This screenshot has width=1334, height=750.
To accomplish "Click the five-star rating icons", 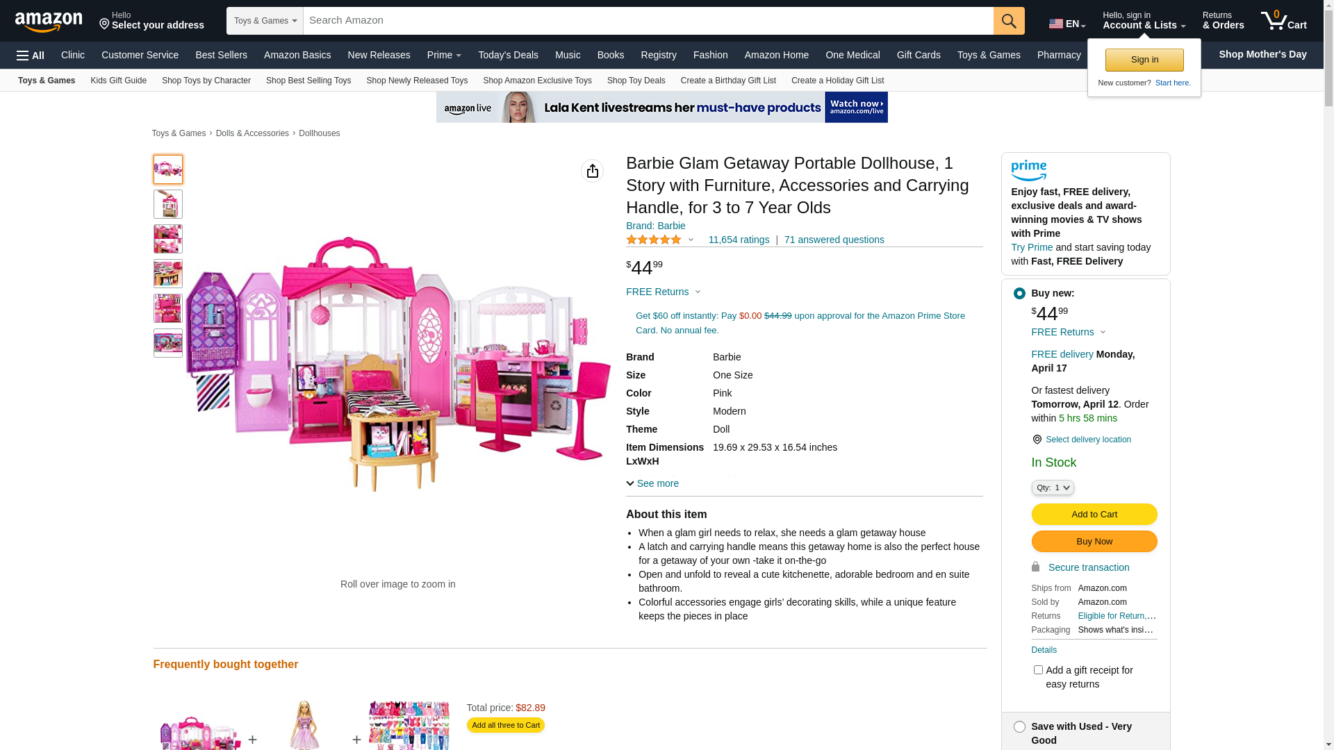I will pos(654,240).
